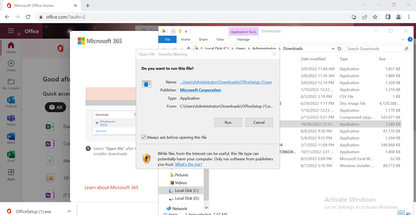Image resolution: width=416 pixels, height=215 pixels.
Task: Open the Microsoft Corporation publisher link
Action: [x=201, y=90]
